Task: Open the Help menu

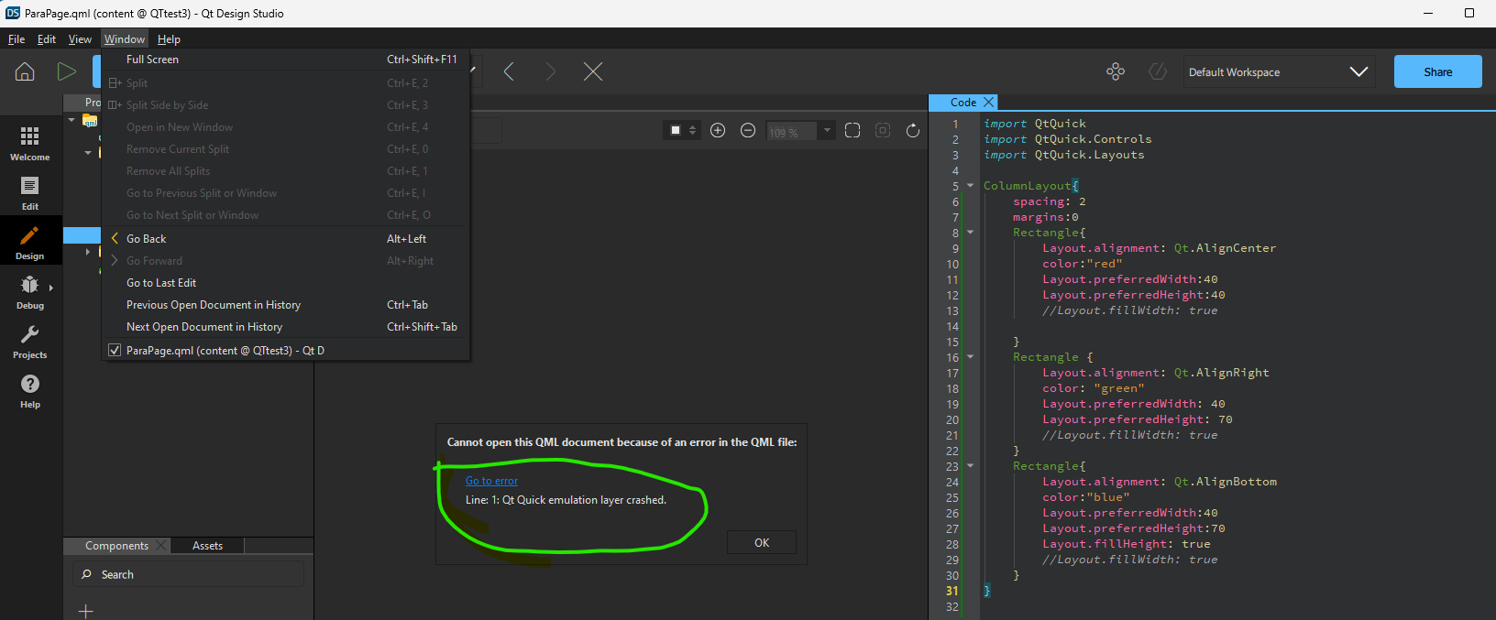Action: pos(169,39)
